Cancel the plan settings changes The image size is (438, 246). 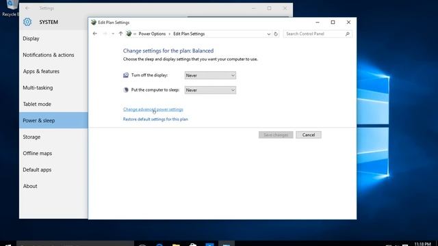click(309, 135)
